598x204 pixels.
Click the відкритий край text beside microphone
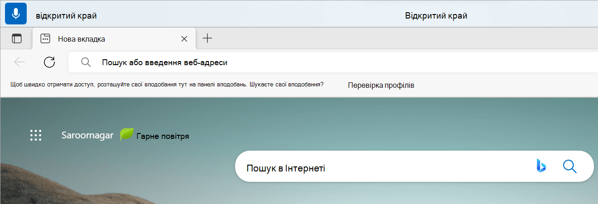pos(66,16)
